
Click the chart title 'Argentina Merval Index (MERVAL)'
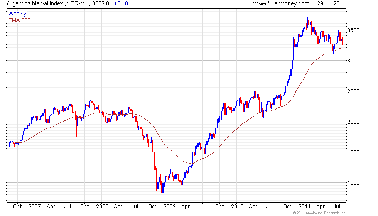(49, 3)
